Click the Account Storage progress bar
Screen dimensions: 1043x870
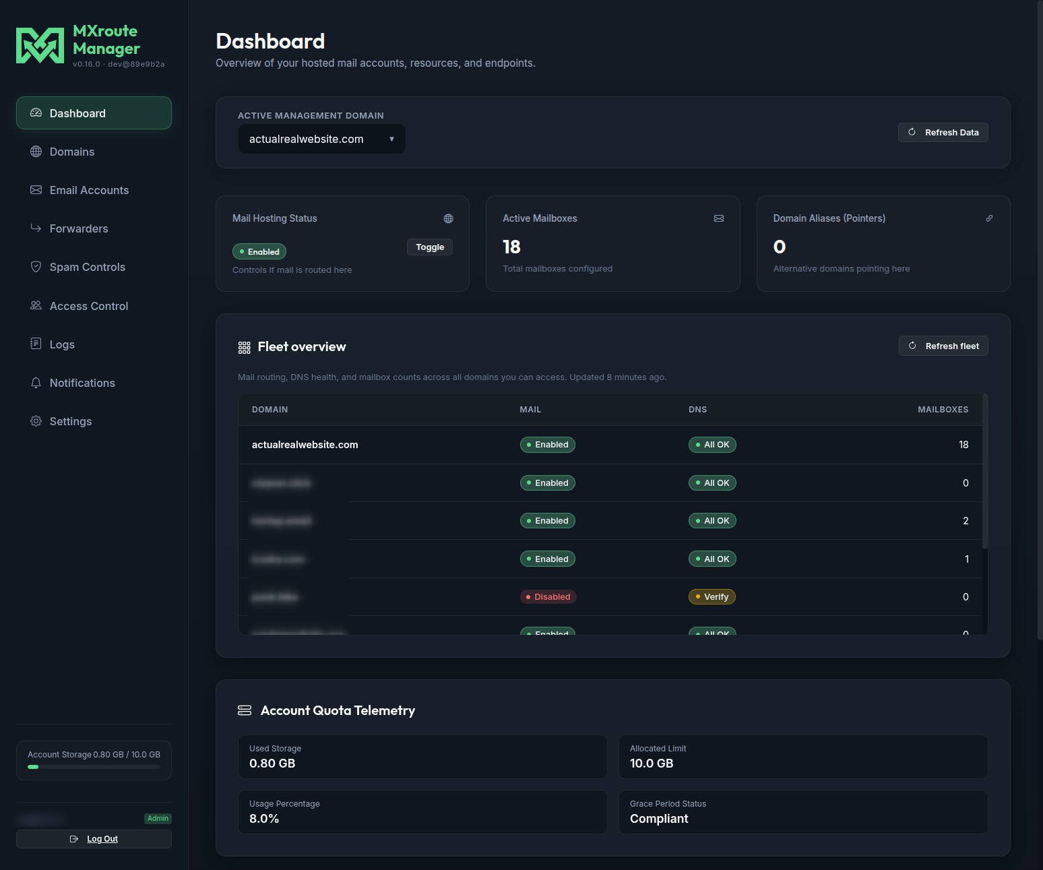click(x=94, y=767)
